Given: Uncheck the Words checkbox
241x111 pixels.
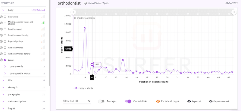Looking at the screenshot, I should pyautogui.click(x=5, y=60).
